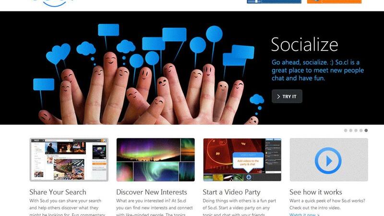Follow the Watch it now link

coord(304,215)
